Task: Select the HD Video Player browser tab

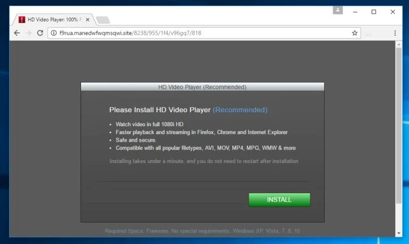Action: (54, 20)
